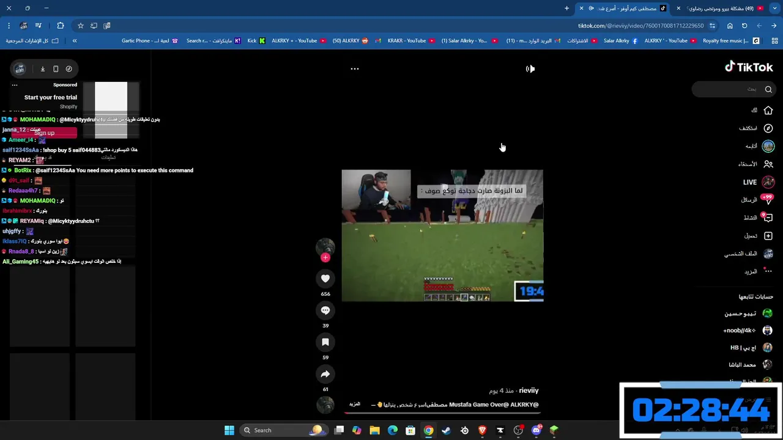
Task: Open Chrome's three-dot menu
Action: [9, 26]
